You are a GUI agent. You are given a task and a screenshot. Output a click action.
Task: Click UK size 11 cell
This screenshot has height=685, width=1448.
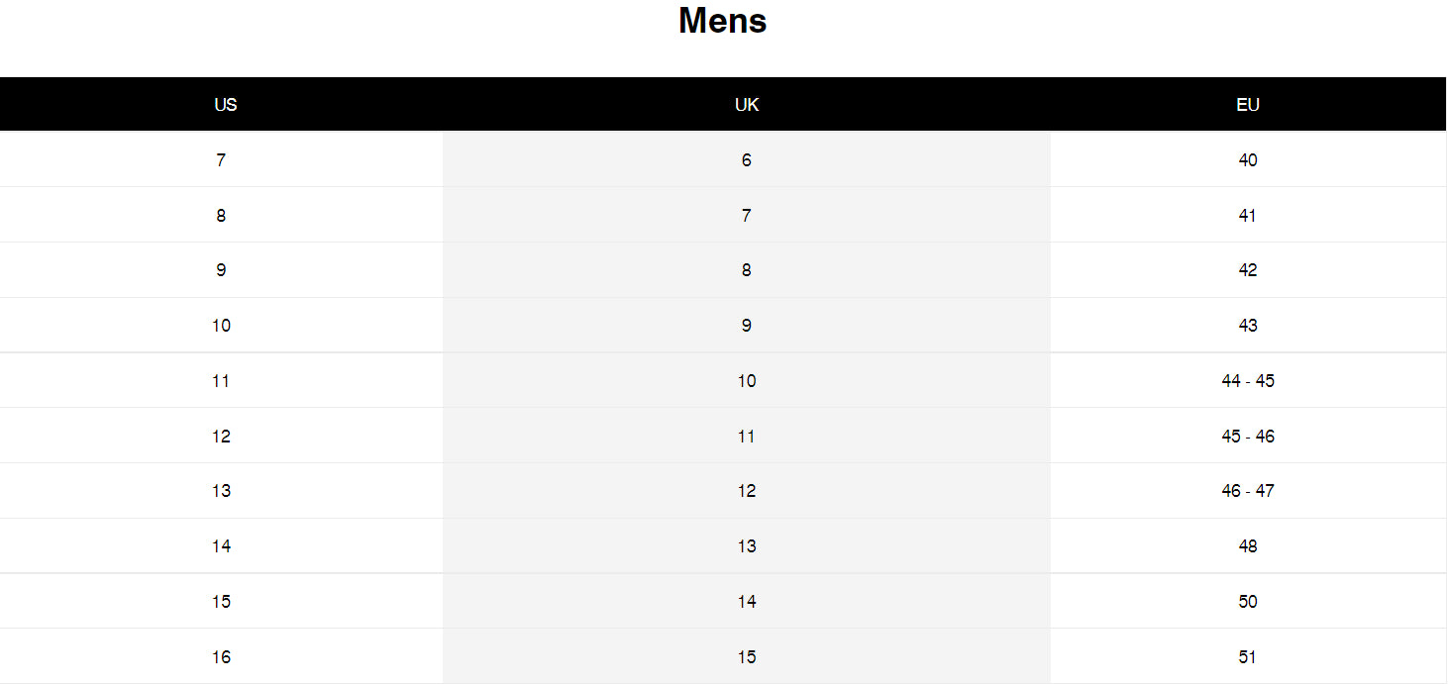747,437
